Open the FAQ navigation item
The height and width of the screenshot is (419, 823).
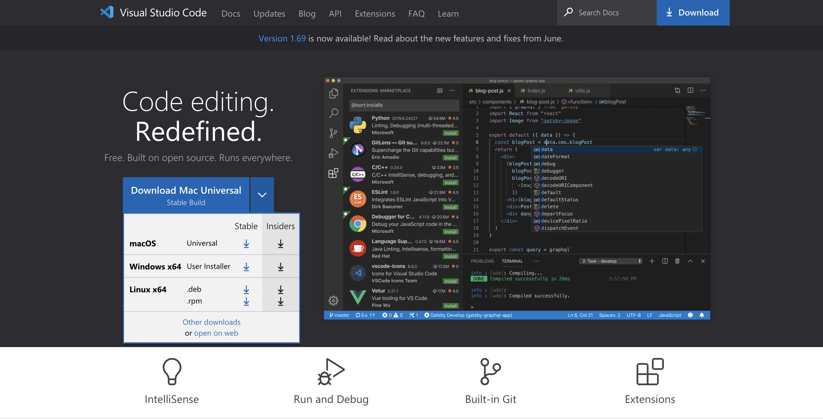[x=416, y=13]
